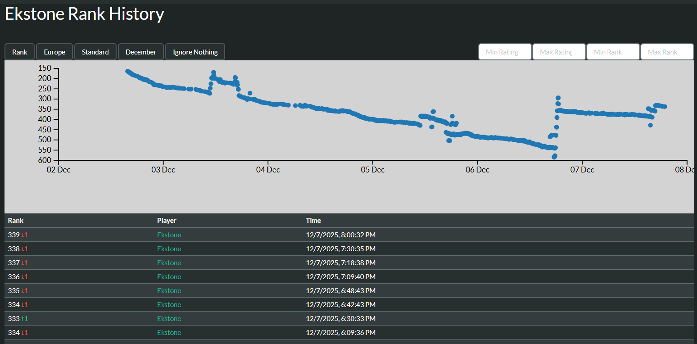Screen dimensions: 697x344
Task: Select the Max Rank input field
Action: point(667,52)
